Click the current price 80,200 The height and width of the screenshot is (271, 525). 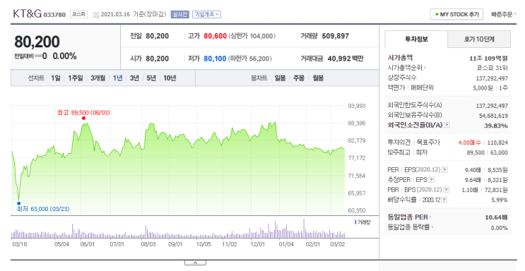coord(37,42)
